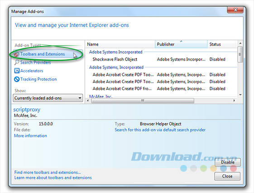Sort list by Publisher column header
The image size is (254, 193).
coord(181,44)
